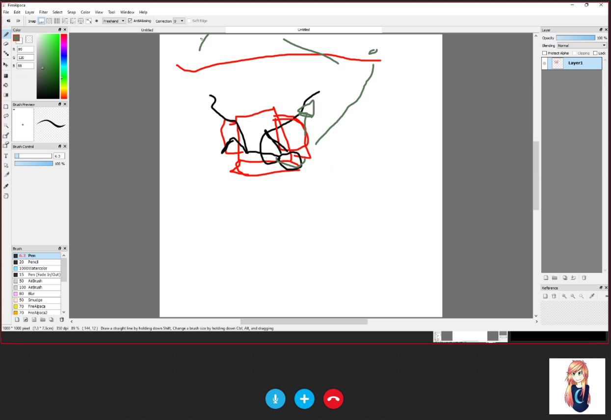
Task: Click the R color value field
Action: pyautogui.click(x=26, y=50)
